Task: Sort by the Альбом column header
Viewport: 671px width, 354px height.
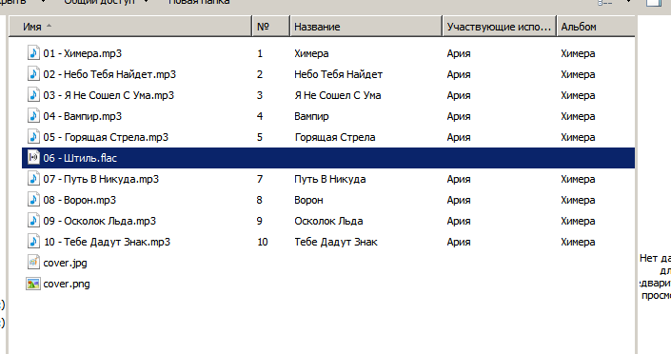Action: tap(596, 27)
